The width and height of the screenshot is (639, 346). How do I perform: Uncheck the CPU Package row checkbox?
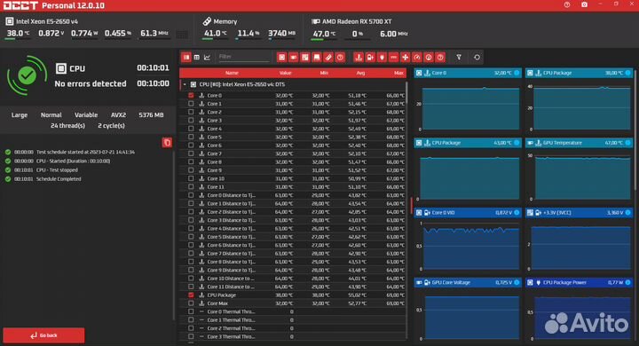(x=191, y=295)
